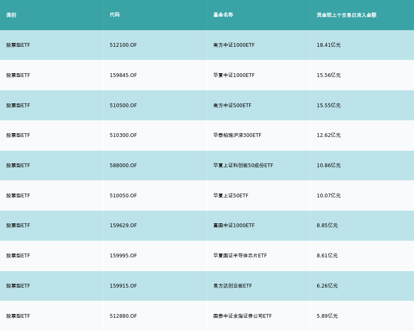Click 股票型ETF in the 512100.OF row
The width and height of the screenshot is (414, 331).
(18, 45)
